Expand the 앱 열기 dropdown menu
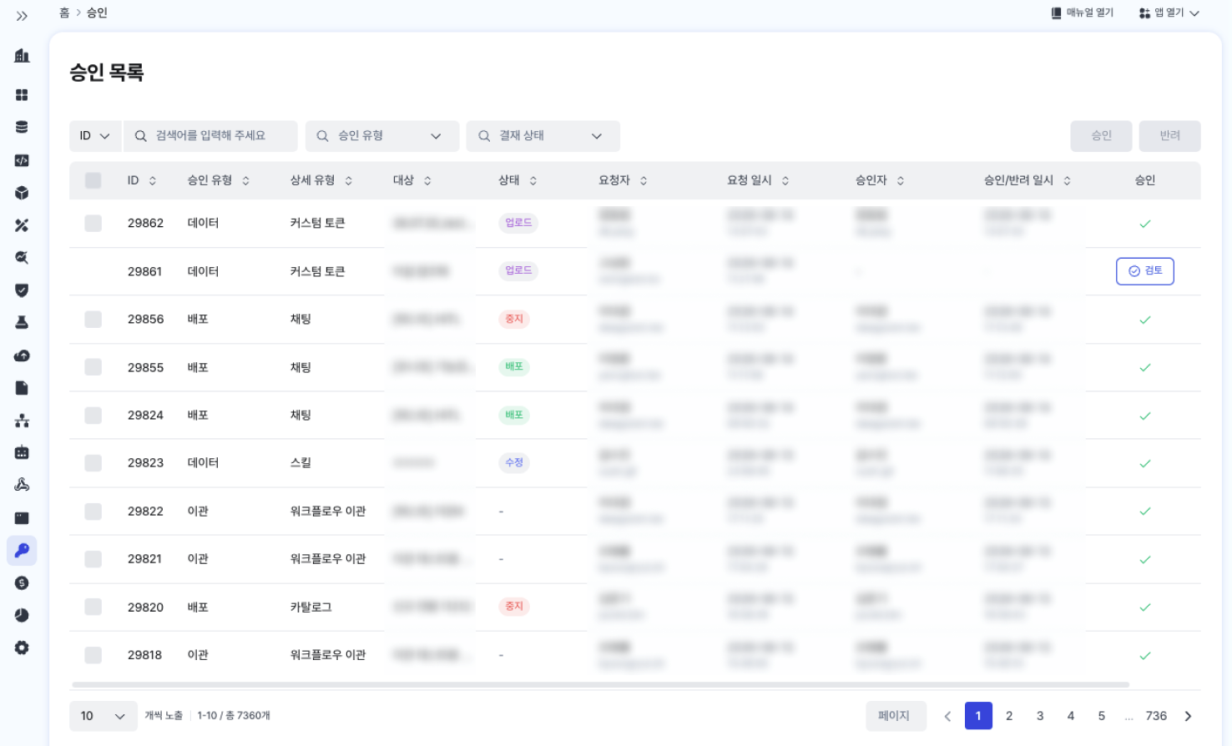The width and height of the screenshot is (1232, 746). click(x=1169, y=13)
